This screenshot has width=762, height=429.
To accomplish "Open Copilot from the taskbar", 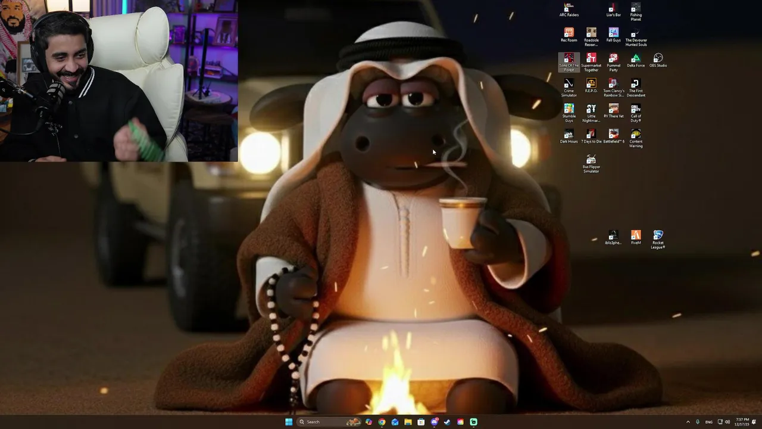I will [368, 422].
